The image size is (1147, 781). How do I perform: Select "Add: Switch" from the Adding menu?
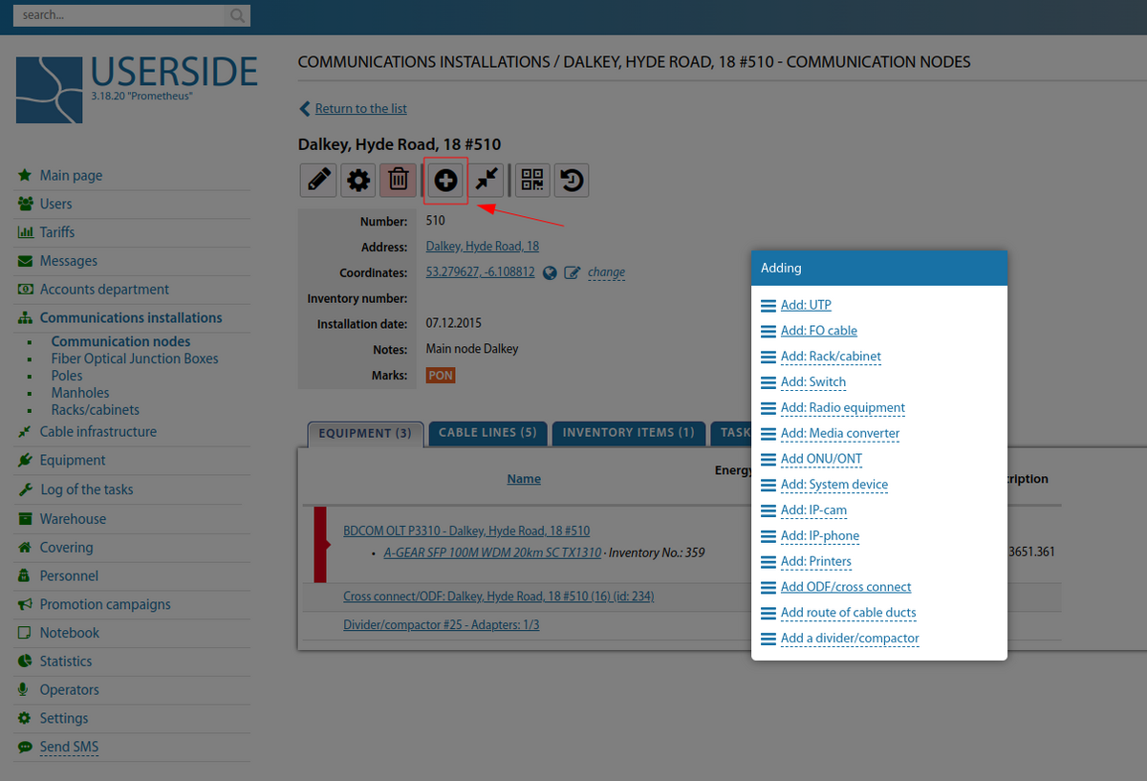(813, 381)
